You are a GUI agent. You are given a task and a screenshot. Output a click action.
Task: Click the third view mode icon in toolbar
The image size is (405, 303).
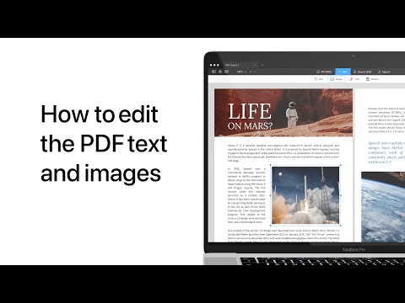(227, 72)
